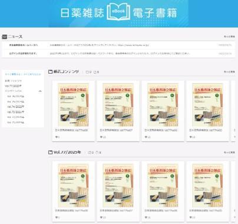
Task: Click heart icon under first Vol.77/2025年 book
Action: (57, 218)
